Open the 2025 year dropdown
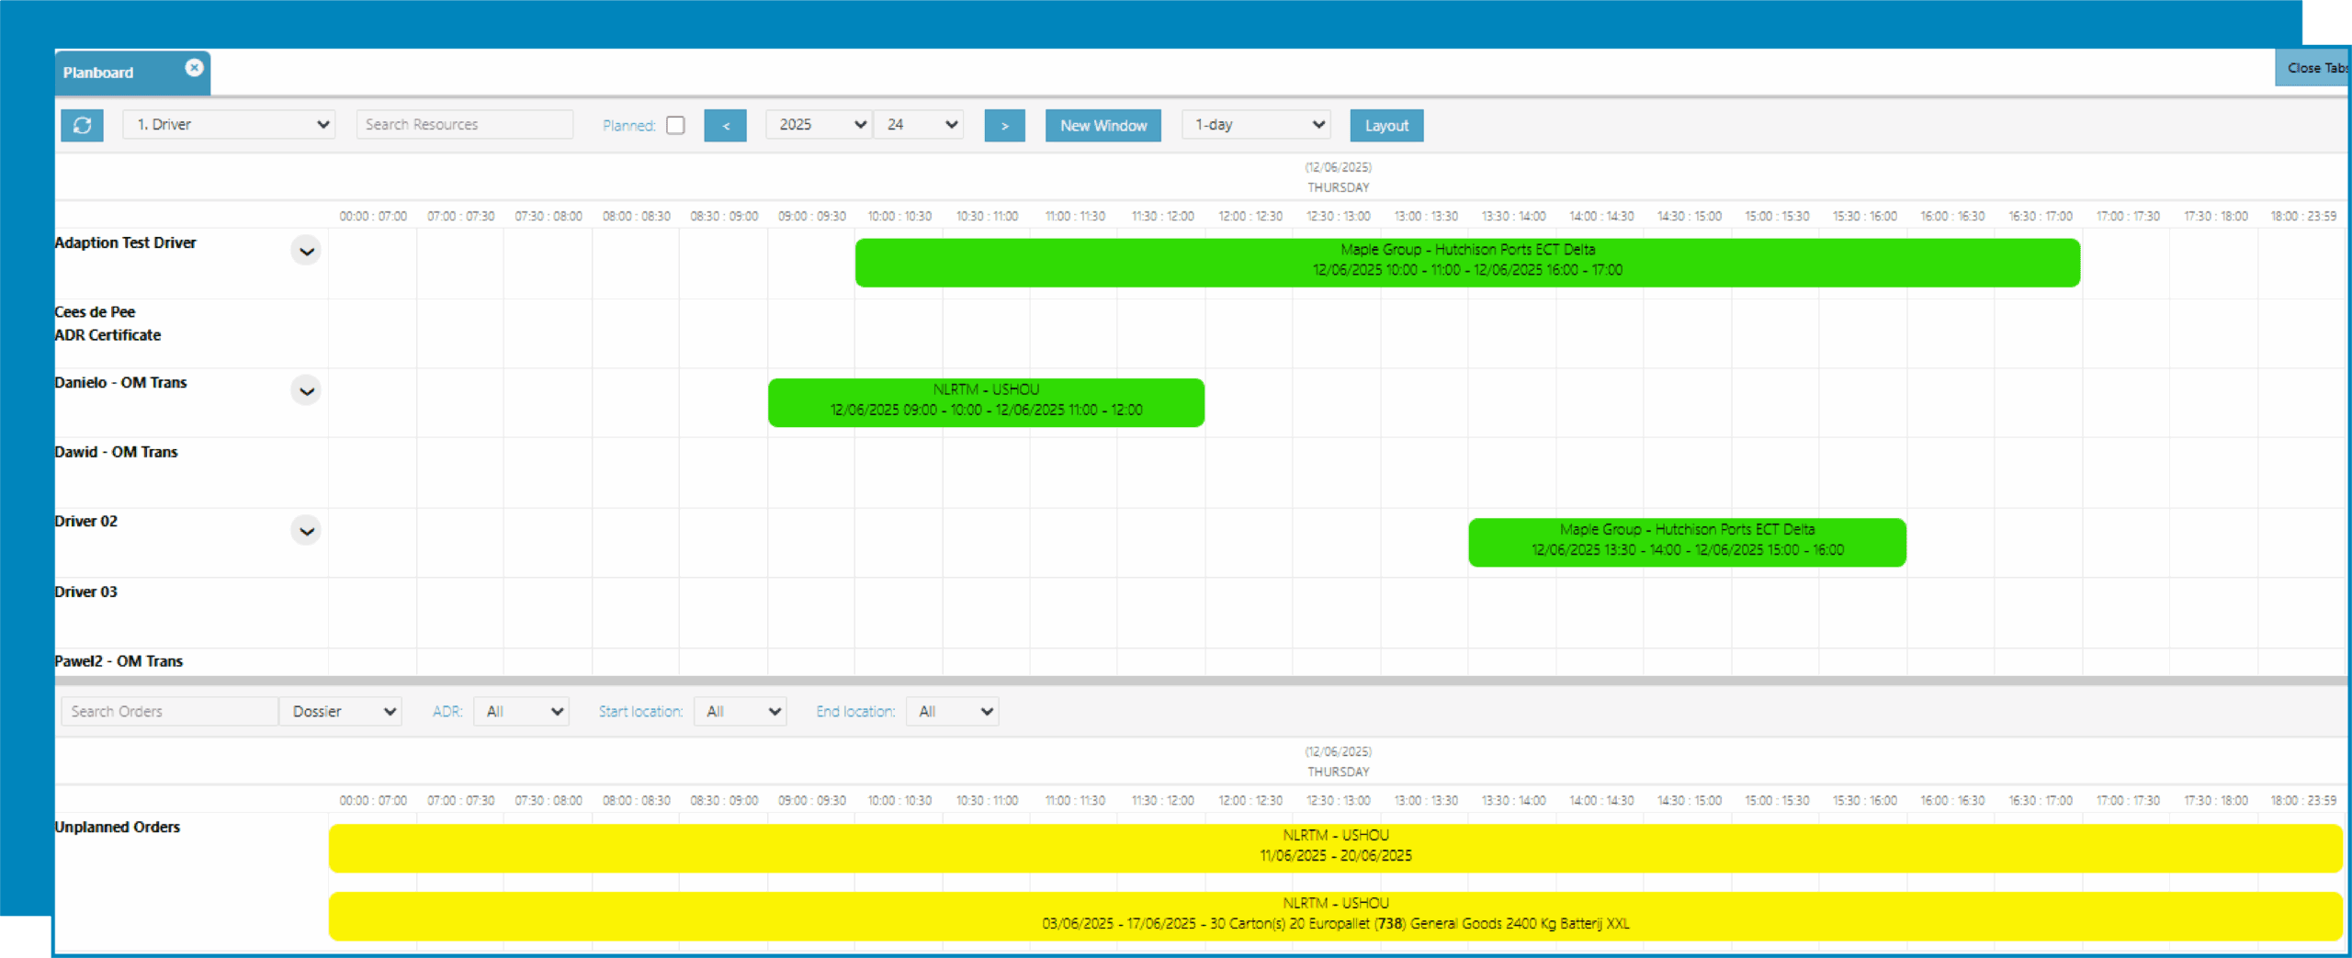 click(818, 125)
